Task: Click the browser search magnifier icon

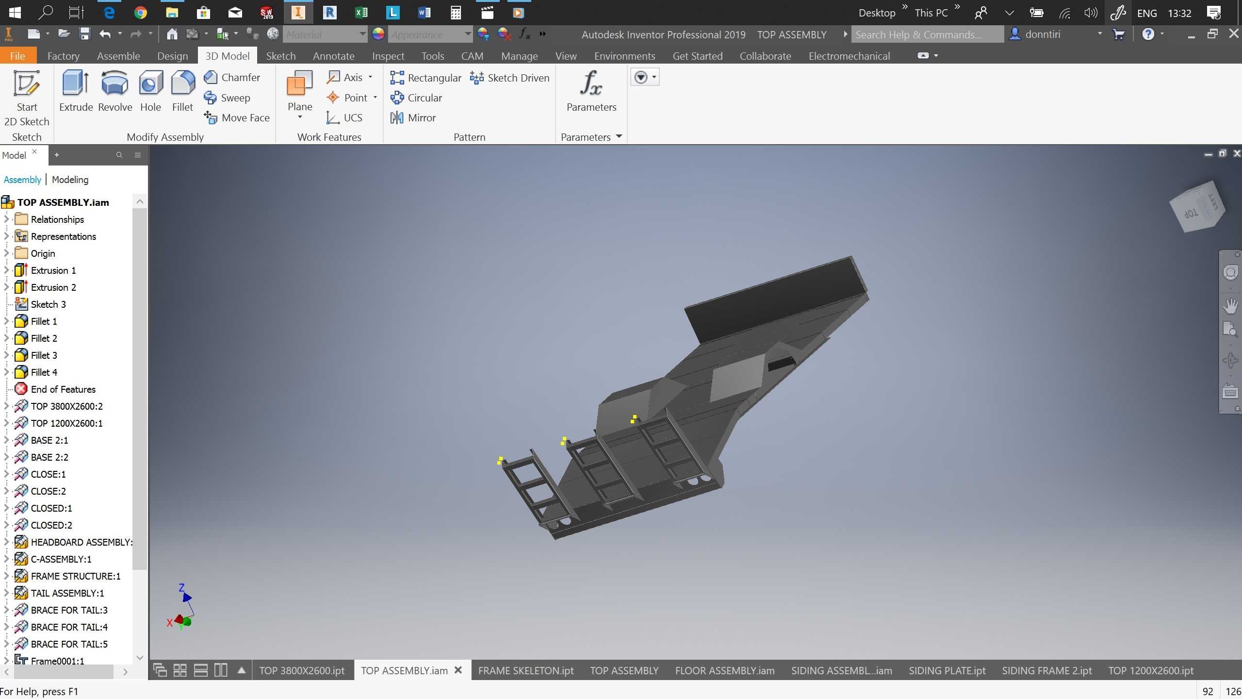Action: pos(119,155)
